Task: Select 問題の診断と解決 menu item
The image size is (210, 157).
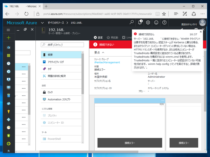Action: click(61, 76)
